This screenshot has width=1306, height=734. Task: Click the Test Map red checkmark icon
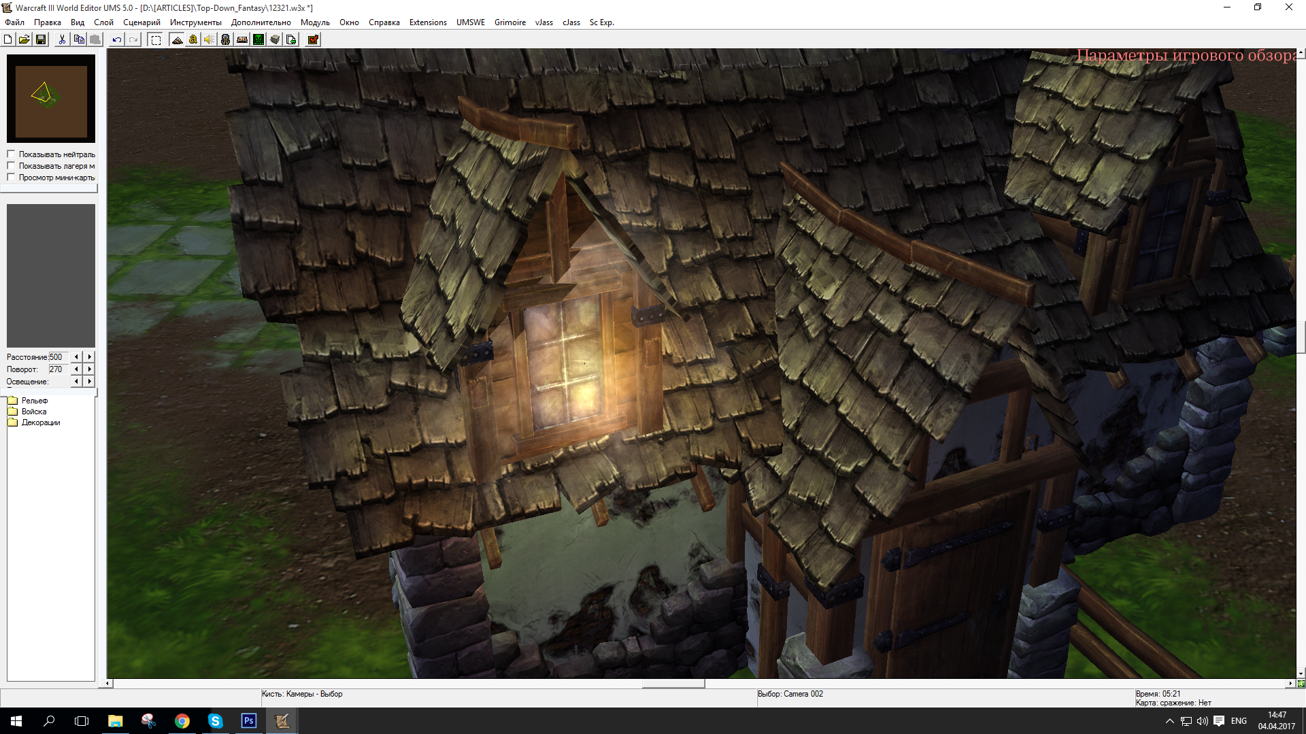point(313,39)
